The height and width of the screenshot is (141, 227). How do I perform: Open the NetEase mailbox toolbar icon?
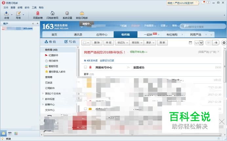[38, 13]
